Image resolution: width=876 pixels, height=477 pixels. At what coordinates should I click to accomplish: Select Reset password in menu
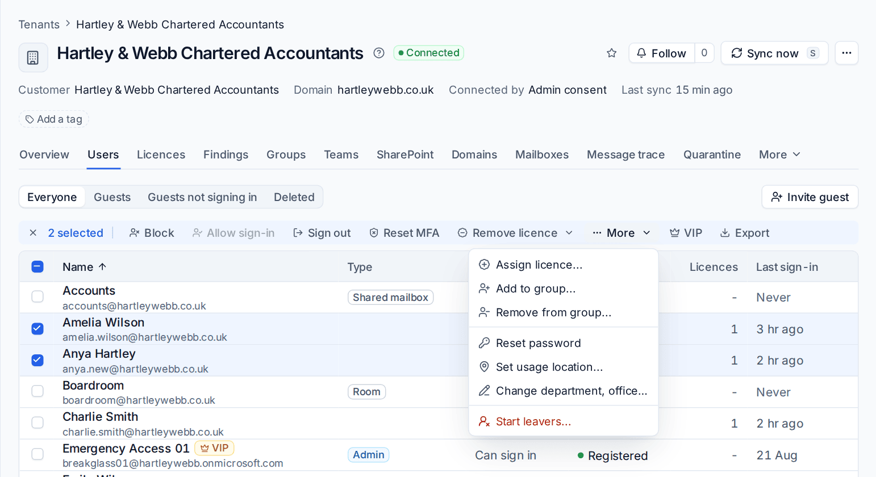(x=564, y=343)
